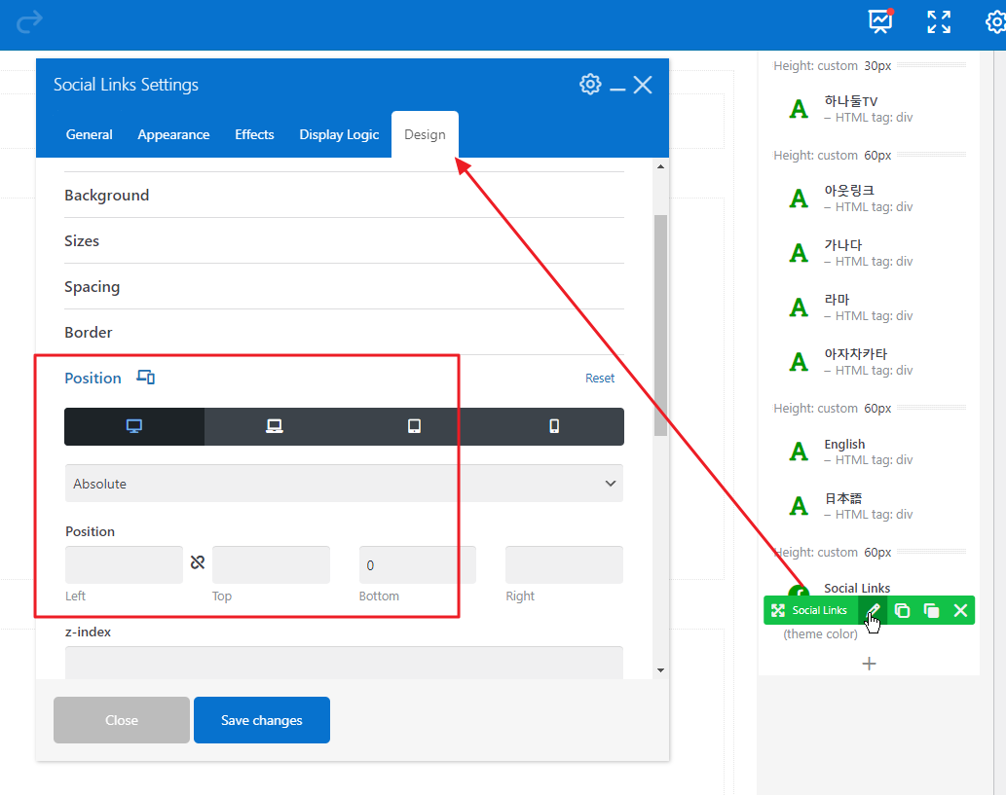The width and height of the screenshot is (1006, 795).
Task: Toggle fullscreen expand icon in top bar
Action: click(939, 21)
